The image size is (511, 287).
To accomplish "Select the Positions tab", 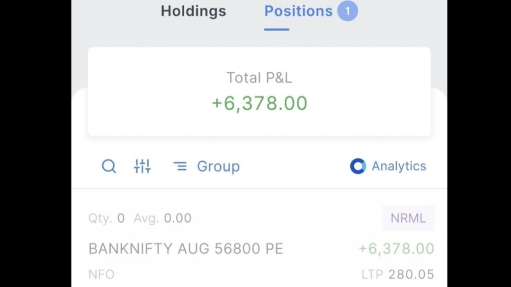I will click(x=298, y=11).
